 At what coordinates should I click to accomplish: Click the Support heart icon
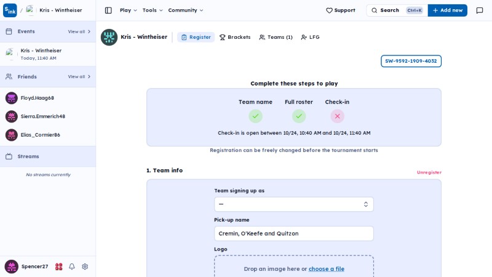coord(329,10)
